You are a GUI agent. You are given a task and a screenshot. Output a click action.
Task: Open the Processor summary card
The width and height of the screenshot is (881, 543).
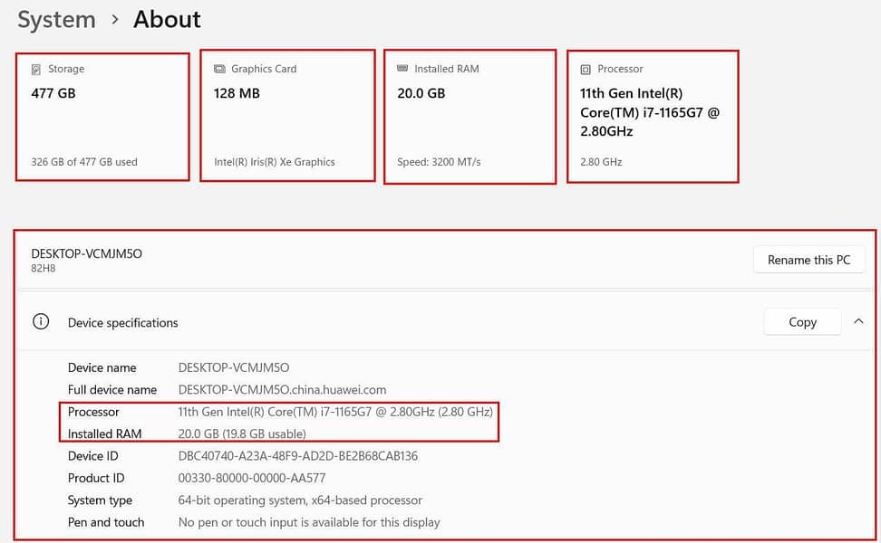click(653, 116)
